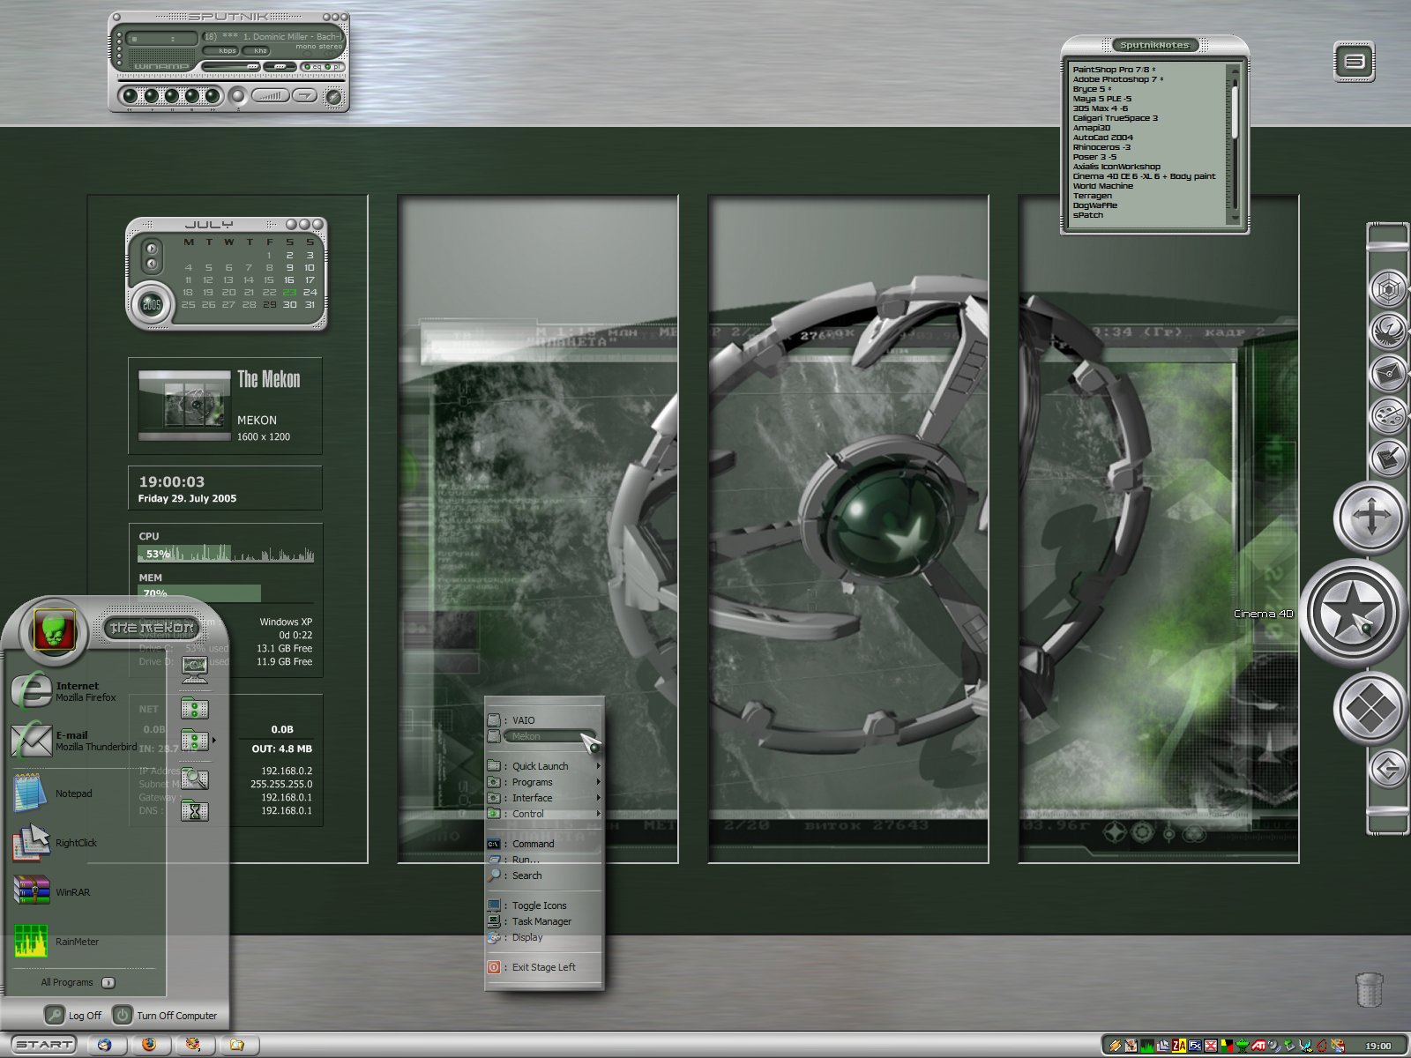Click the notepad and pen dock icon
Image resolution: width=1411 pixels, height=1058 pixels.
[x=1387, y=458]
